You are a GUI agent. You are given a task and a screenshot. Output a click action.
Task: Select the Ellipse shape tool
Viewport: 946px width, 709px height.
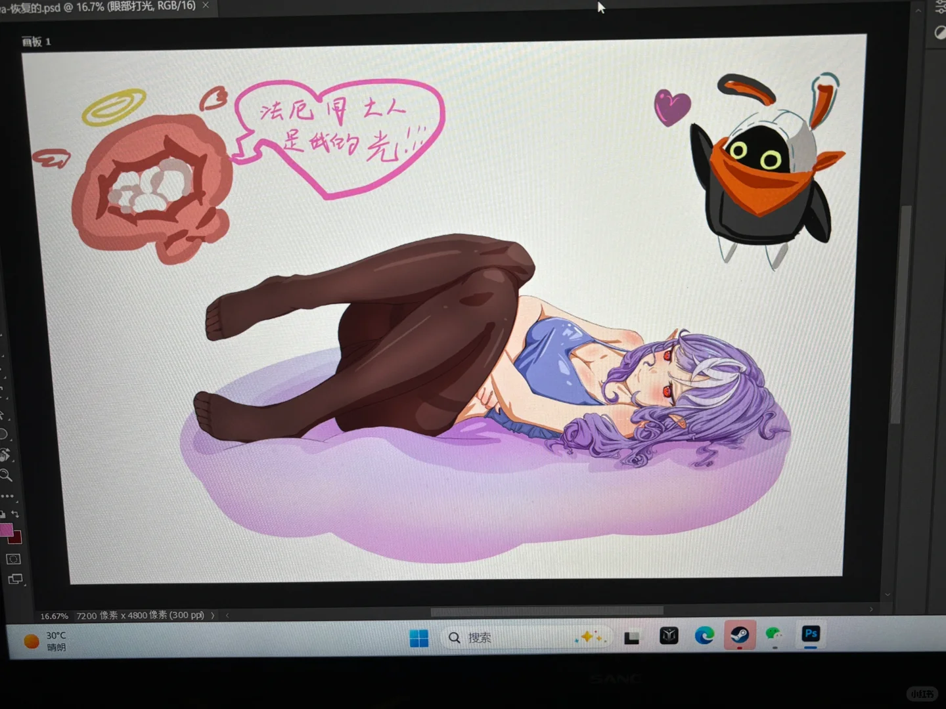pos(3,434)
